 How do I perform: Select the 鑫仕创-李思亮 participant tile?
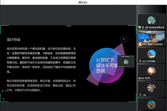coord(151,72)
